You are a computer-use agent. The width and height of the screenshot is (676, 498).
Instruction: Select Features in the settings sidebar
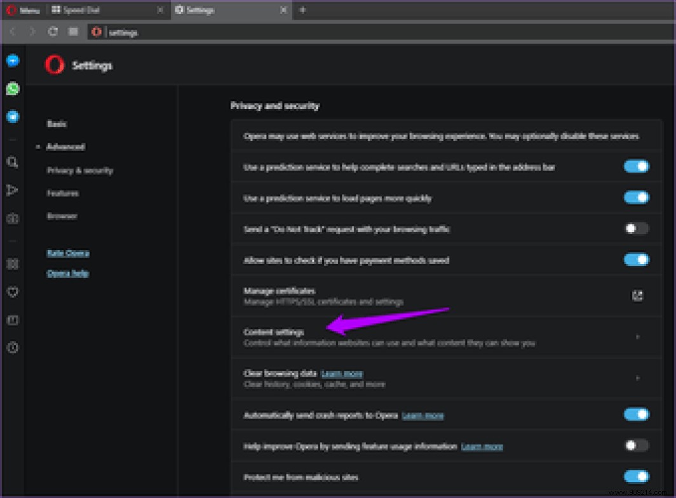(61, 193)
